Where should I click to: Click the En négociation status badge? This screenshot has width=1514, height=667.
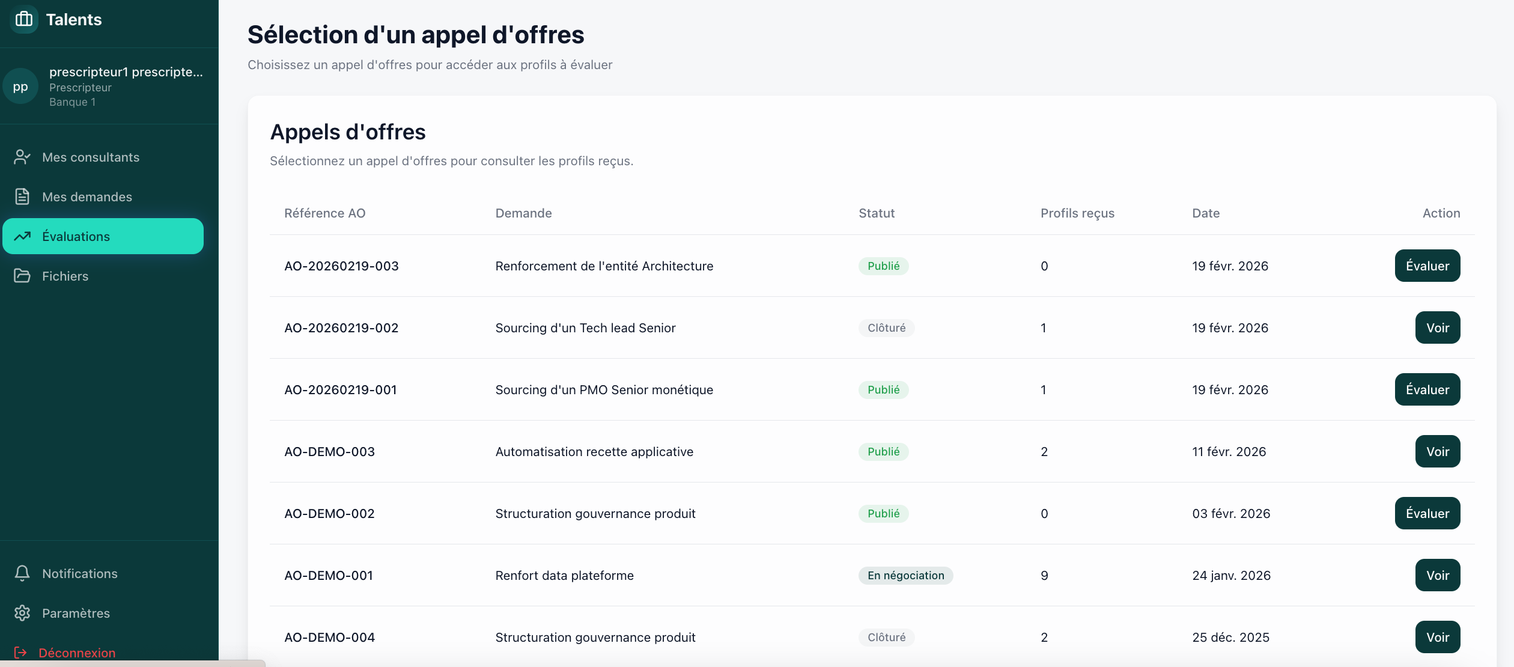pos(905,576)
